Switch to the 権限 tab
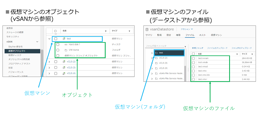Viewport: 261px width, 119px height. (178, 35)
